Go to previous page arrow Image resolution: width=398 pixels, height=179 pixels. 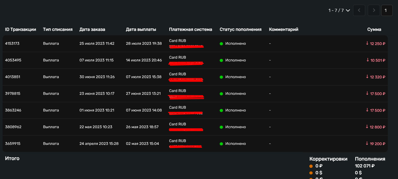click(x=359, y=10)
